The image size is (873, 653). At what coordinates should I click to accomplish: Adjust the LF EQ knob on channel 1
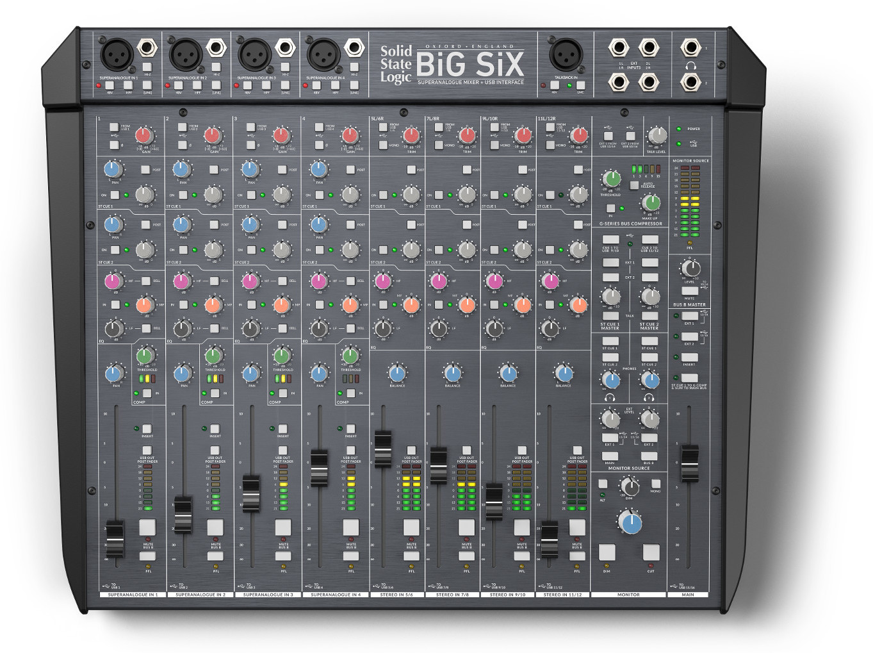[114, 329]
